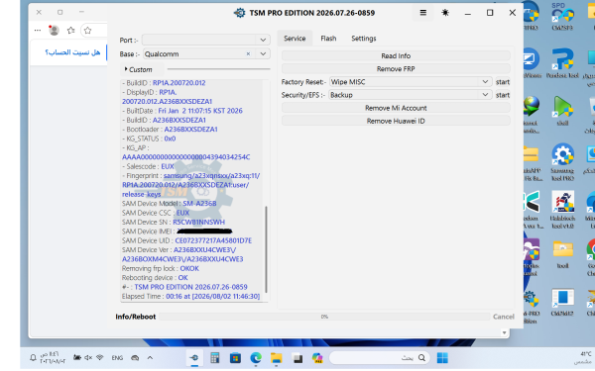Click the Port input field
This screenshot has height=371, width=595.
(199, 40)
